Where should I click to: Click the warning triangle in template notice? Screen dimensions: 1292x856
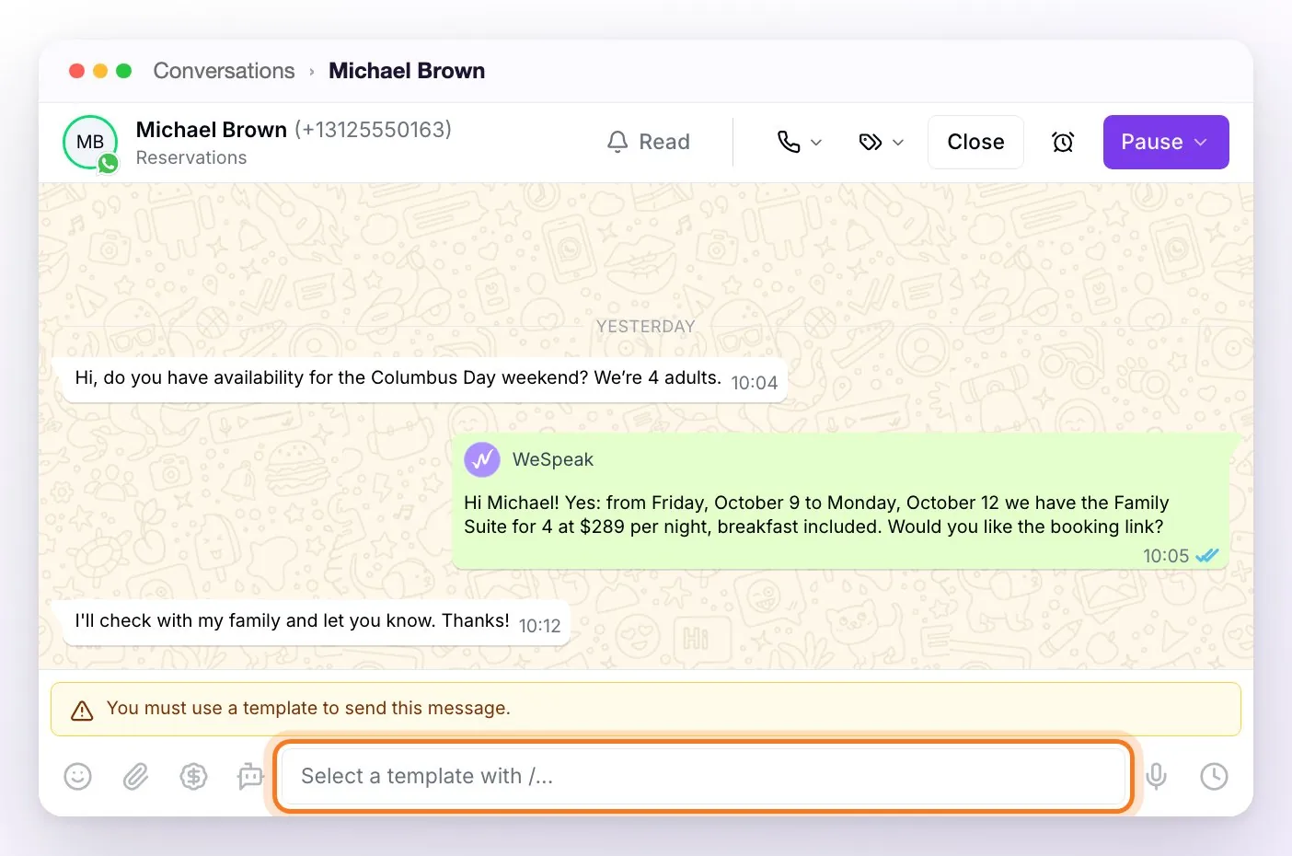(82, 710)
